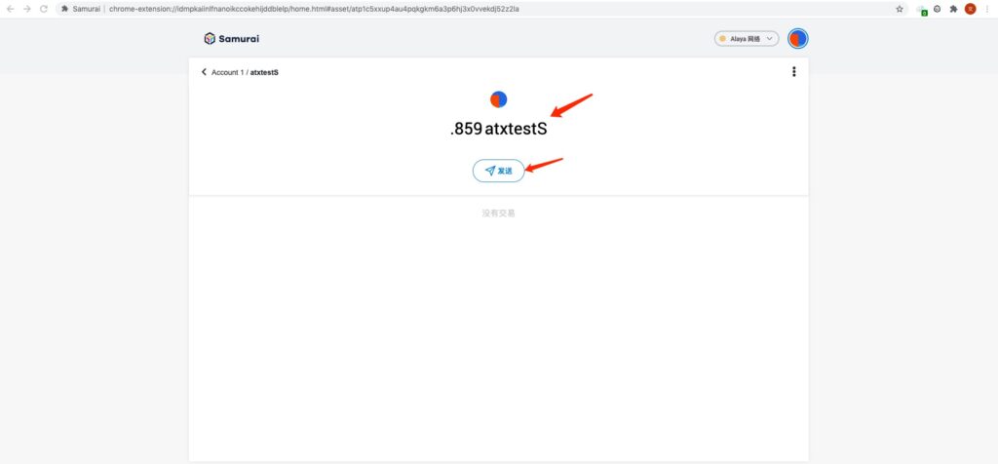
Task: Click the extension icon before the Samurai address-bar label
Action: pyautogui.click(x=64, y=9)
